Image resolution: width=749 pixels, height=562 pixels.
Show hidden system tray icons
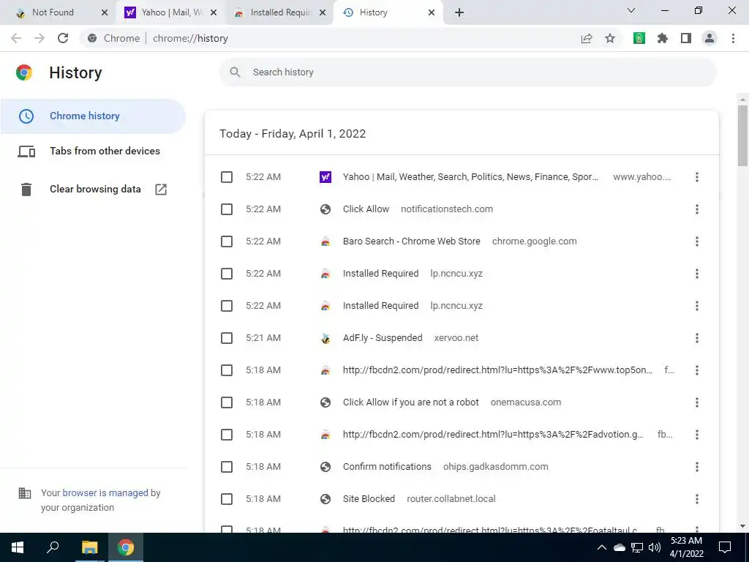point(602,547)
